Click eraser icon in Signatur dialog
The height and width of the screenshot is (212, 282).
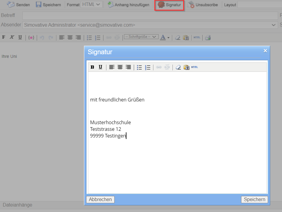pyautogui.click(x=178, y=67)
